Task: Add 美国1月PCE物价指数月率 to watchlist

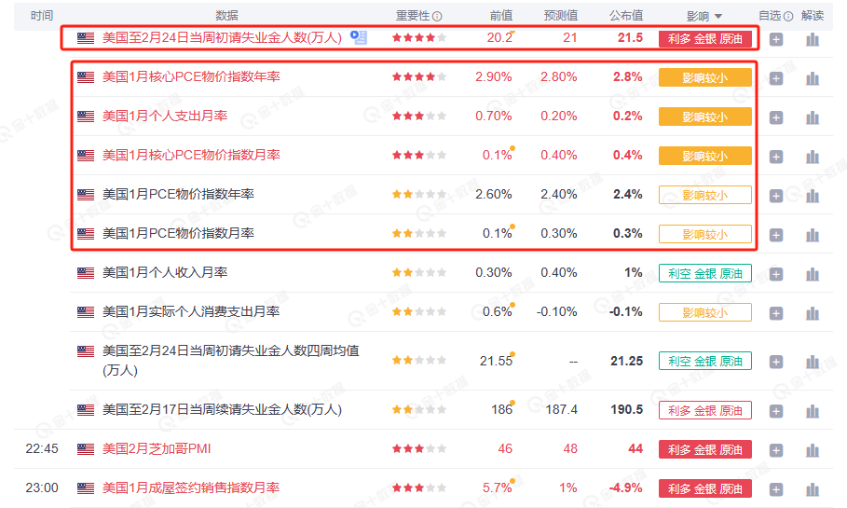Action: pyautogui.click(x=775, y=235)
